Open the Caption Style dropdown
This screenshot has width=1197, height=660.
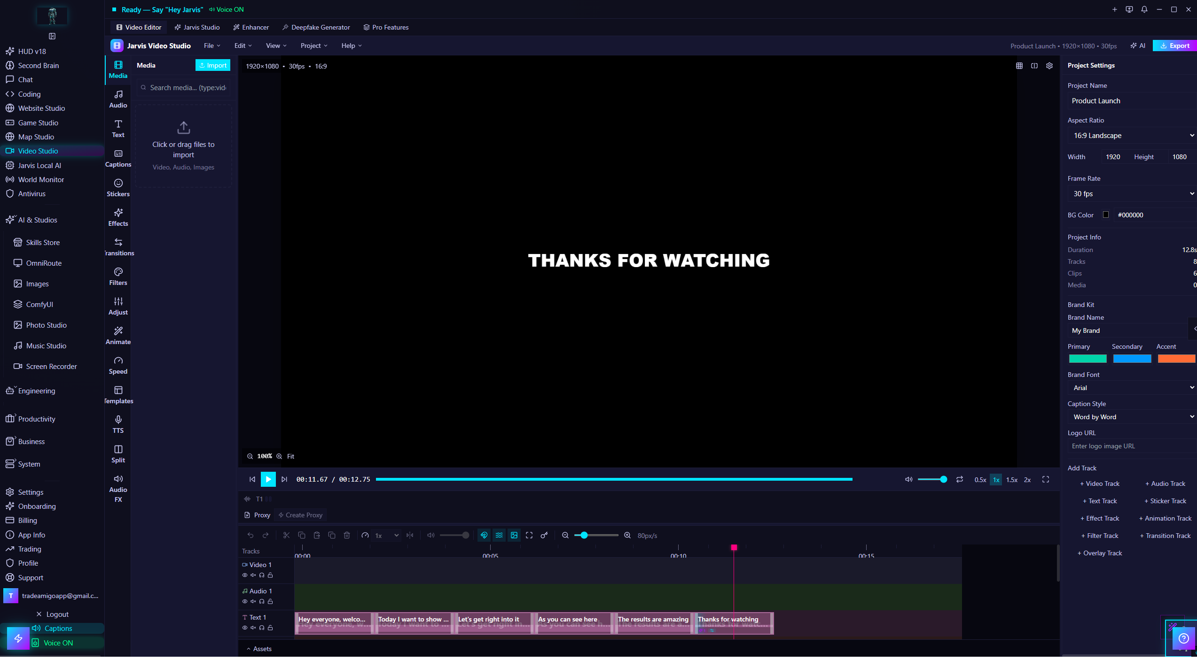point(1132,417)
